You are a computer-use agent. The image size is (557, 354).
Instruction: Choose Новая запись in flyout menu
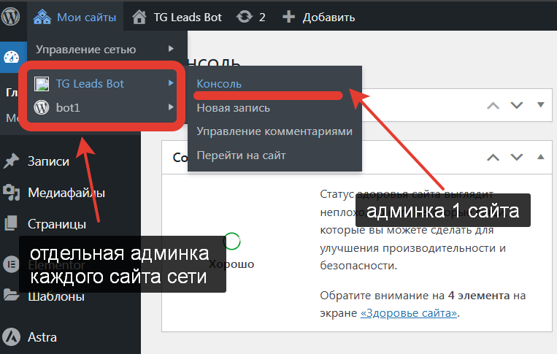click(x=233, y=108)
